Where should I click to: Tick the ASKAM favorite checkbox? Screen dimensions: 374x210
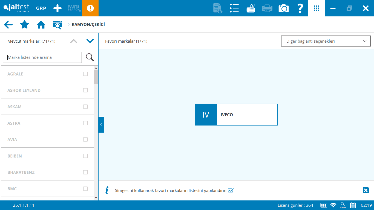tap(85, 107)
